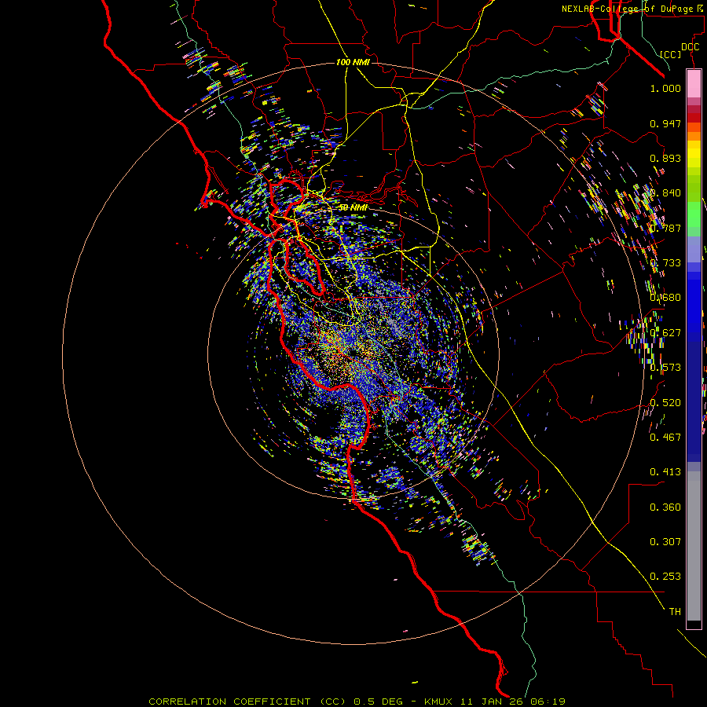707x707 pixels.
Task: Click the 0.840 scale value
Action: 665,193
